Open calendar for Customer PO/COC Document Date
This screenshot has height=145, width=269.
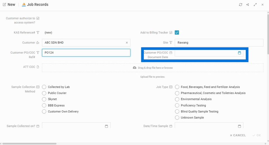point(239,53)
